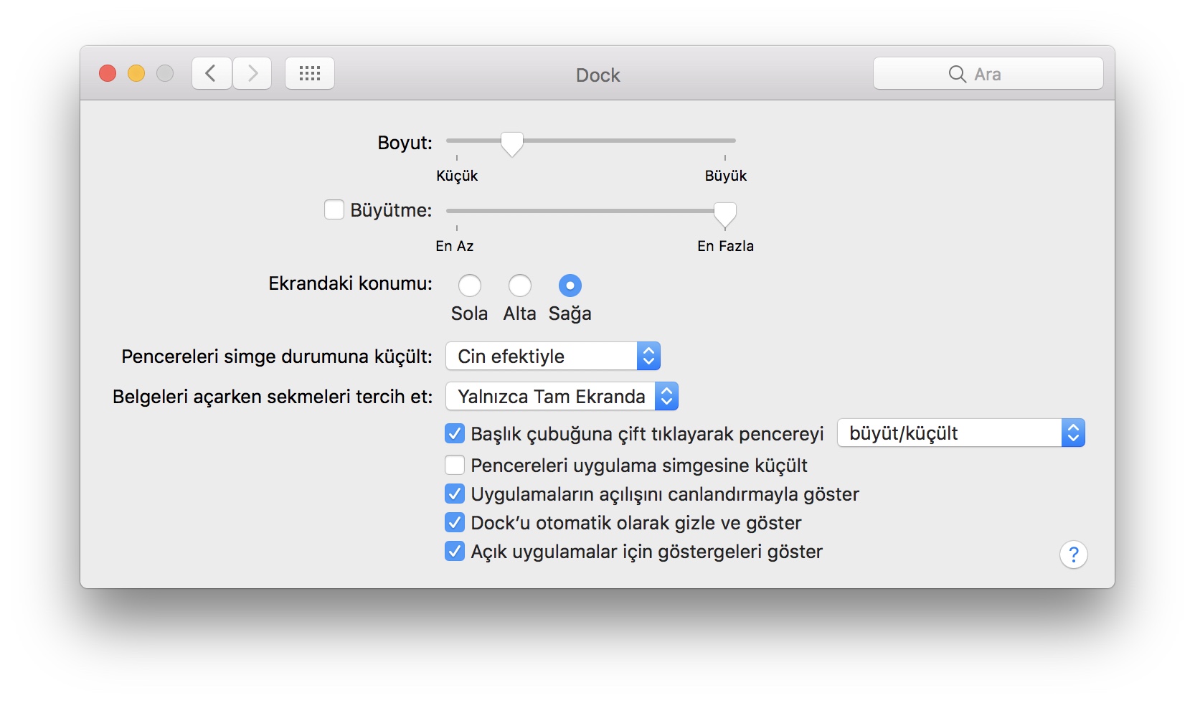Click the red close window button
Viewport: 1195px width, 703px height.
pyautogui.click(x=108, y=73)
